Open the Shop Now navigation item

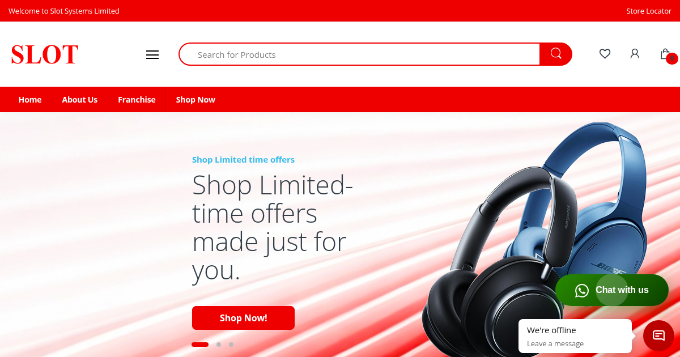coord(195,100)
